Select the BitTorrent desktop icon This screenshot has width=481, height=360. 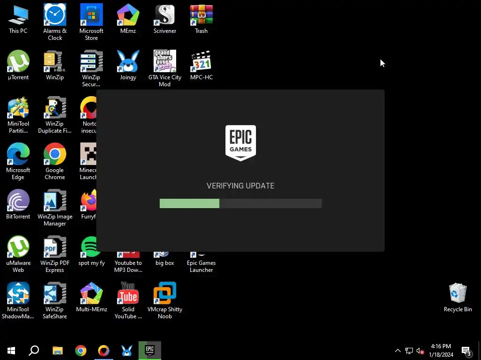pos(18,204)
